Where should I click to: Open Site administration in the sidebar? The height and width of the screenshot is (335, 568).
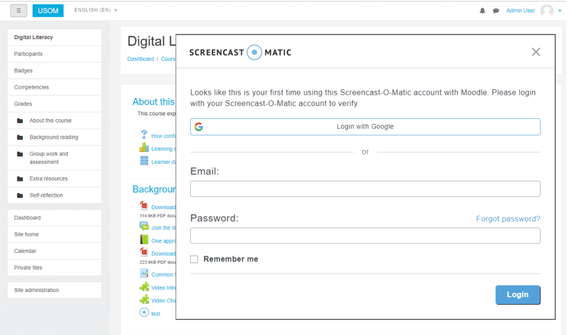tap(54, 290)
